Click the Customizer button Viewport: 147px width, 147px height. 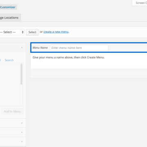click(8, 7)
